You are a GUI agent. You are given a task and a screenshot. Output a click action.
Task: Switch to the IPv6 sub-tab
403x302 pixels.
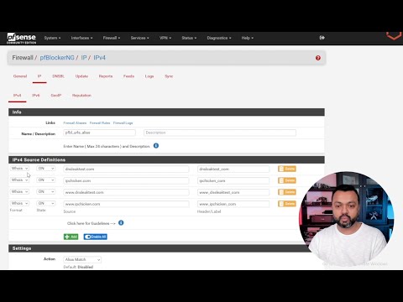tap(36, 96)
